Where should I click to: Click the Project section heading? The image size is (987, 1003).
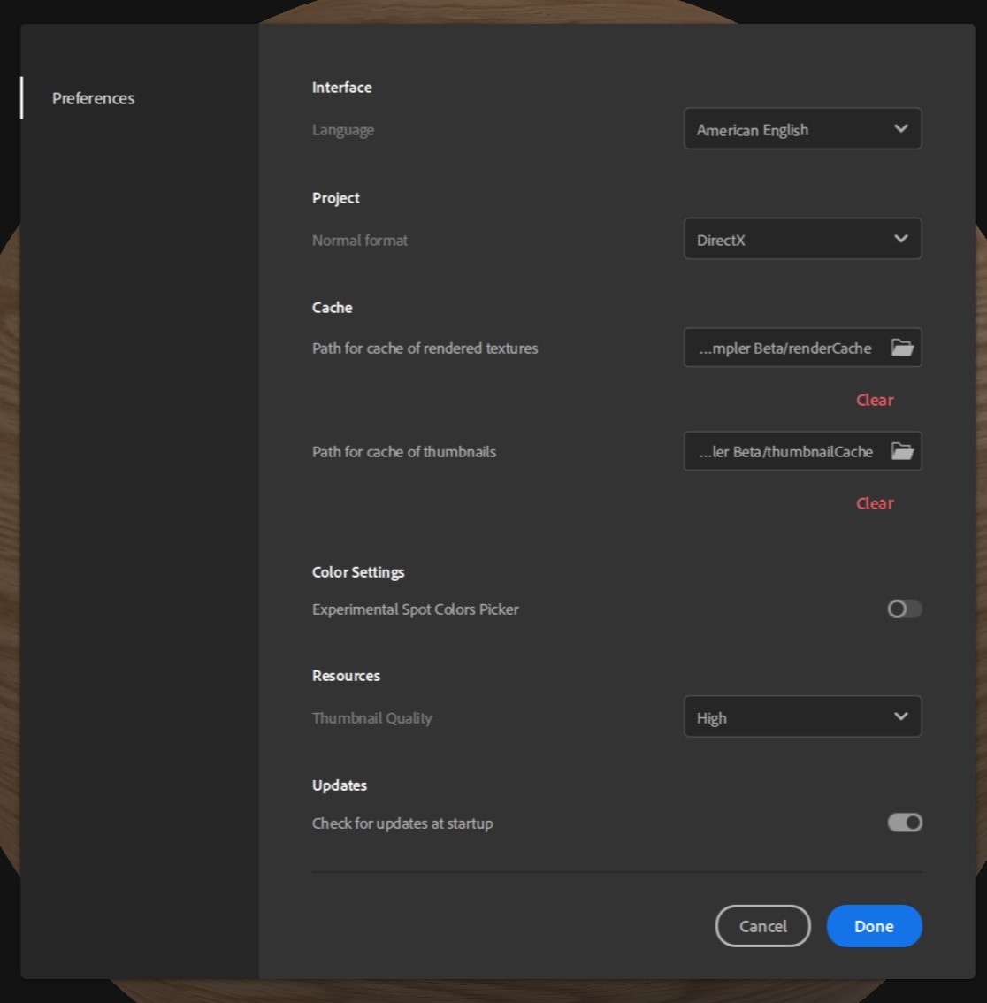[x=336, y=197]
